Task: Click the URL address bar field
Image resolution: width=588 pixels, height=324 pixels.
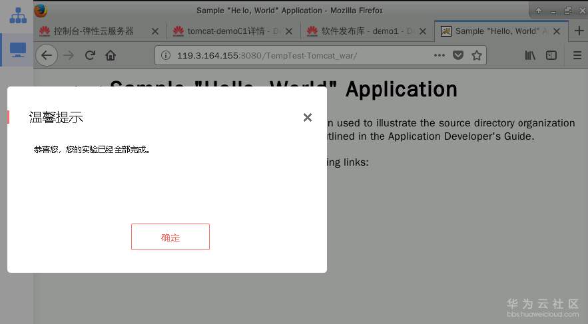Action: [320, 55]
